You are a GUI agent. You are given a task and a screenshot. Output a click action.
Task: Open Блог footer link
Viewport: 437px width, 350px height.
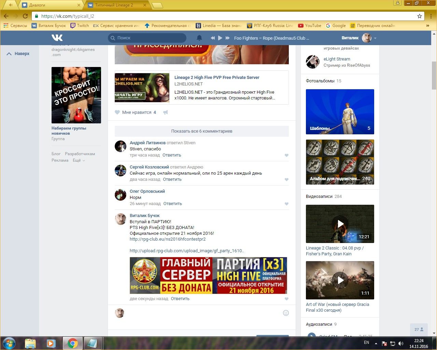point(56,154)
